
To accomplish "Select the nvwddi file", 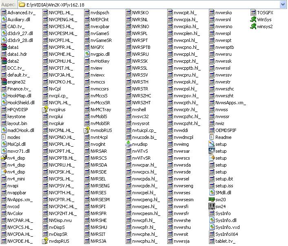I will [178, 130].
